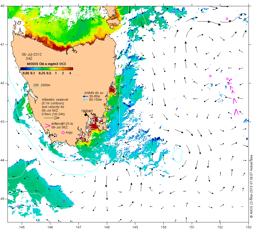Viewport: 254px width, 233px height.
Task: Click the 'Altimetric sealevel' legend text
Action: (55, 100)
